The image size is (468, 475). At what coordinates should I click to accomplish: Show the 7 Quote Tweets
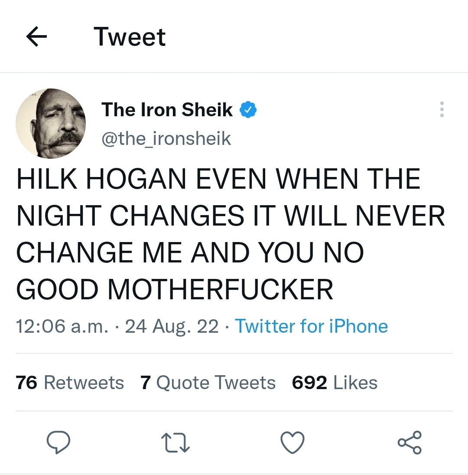tap(208, 383)
